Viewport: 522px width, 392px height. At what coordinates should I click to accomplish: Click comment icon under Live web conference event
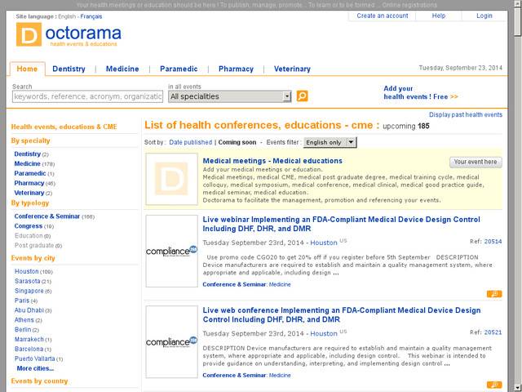point(494,385)
